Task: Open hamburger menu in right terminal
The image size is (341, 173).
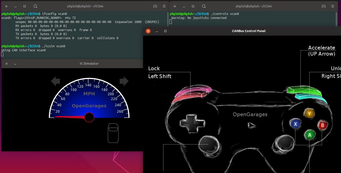Action: coord(333,6)
